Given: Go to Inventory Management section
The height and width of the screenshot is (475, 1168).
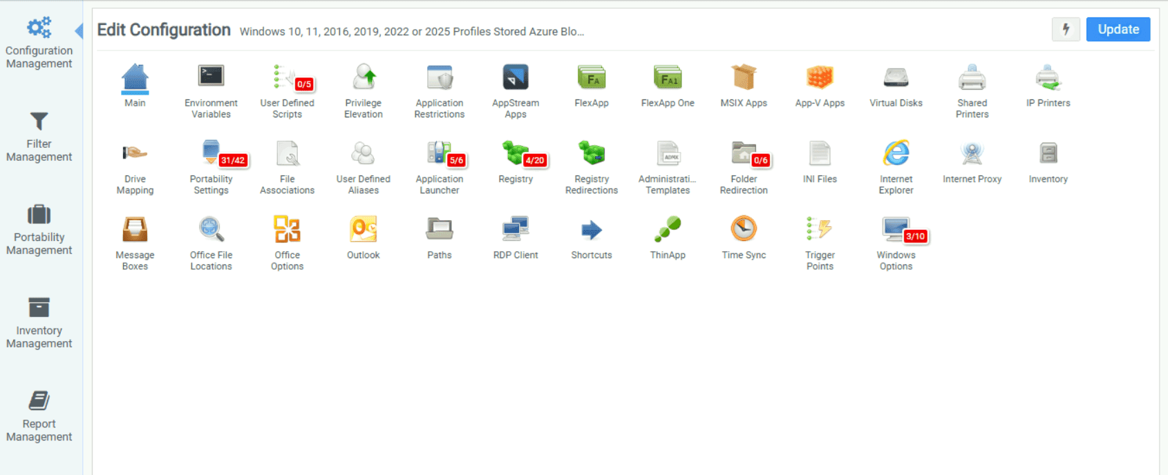Looking at the screenshot, I should 39,323.
